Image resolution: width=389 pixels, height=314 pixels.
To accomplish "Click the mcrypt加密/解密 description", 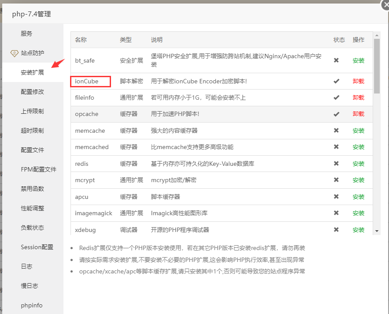I will (174, 180).
